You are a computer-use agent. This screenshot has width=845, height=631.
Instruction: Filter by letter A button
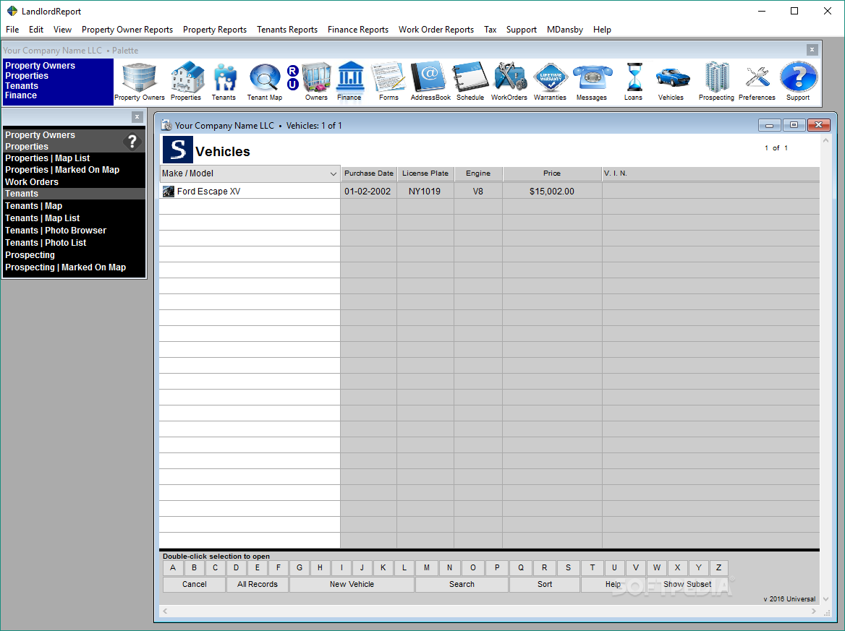(173, 567)
